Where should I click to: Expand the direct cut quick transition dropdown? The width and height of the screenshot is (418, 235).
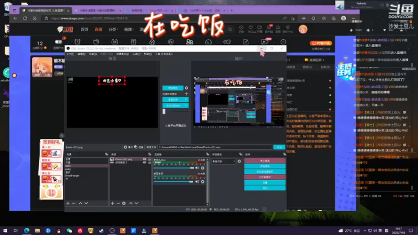point(186,99)
